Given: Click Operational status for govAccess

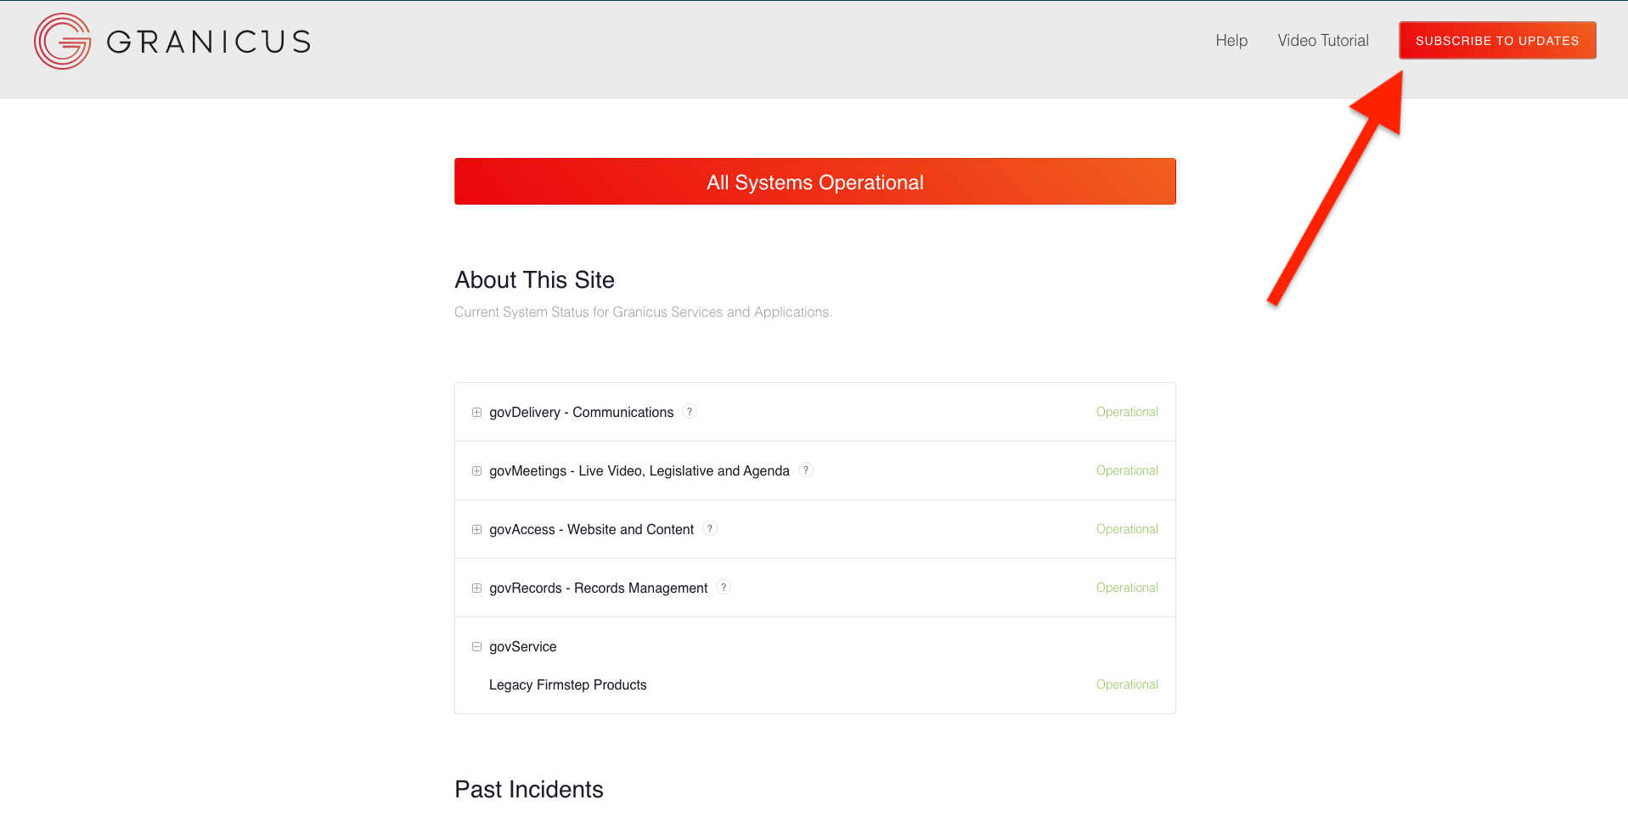Looking at the screenshot, I should [1127, 529].
